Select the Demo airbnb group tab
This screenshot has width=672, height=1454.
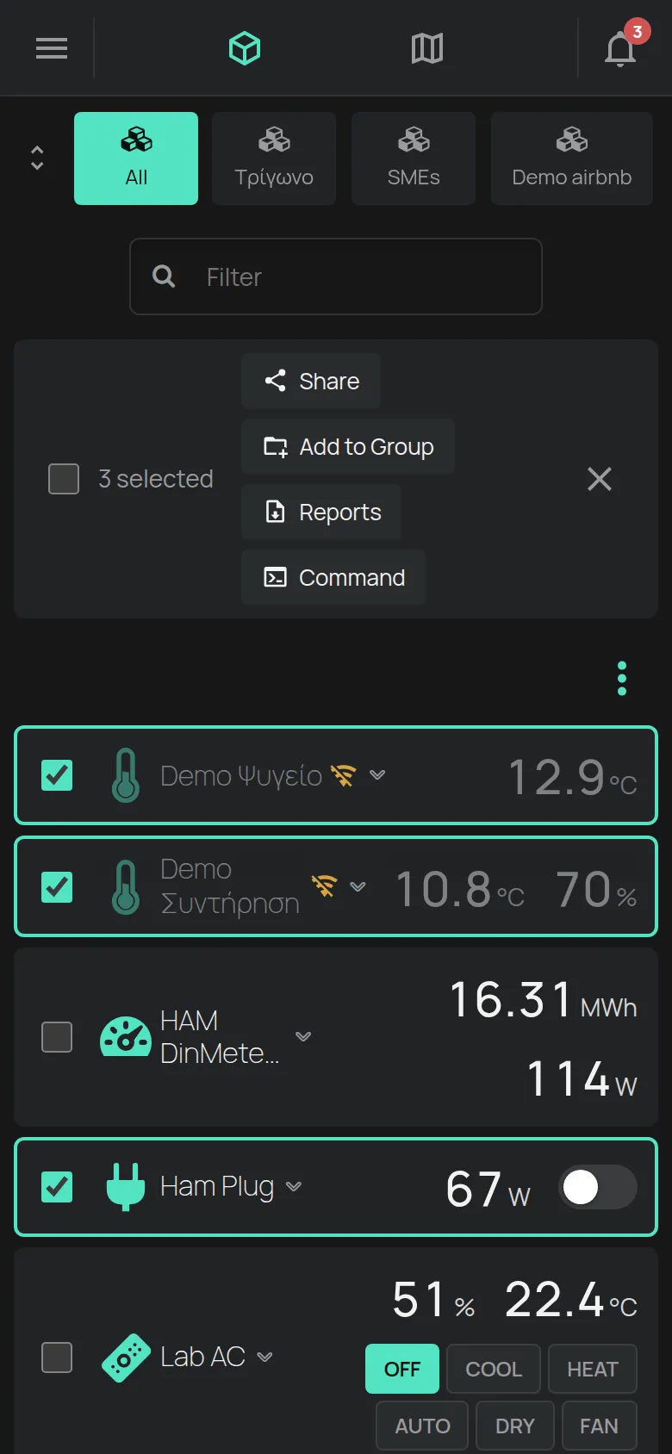pyautogui.click(x=572, y=158)
